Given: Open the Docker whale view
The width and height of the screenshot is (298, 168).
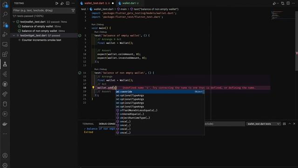Looking at the screenshot, I should (5, 124).
